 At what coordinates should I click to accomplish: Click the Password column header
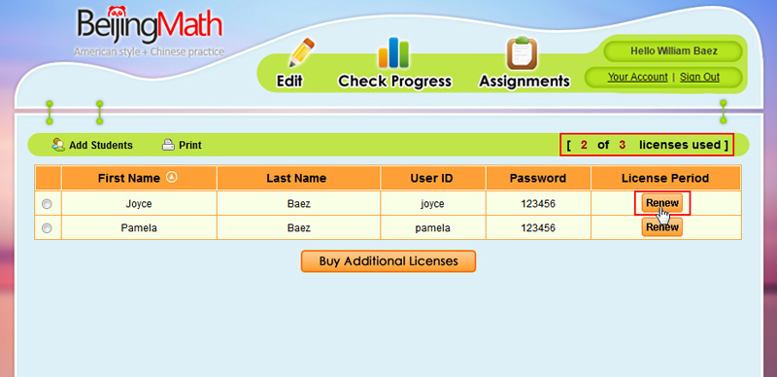[x=538, y=178]
